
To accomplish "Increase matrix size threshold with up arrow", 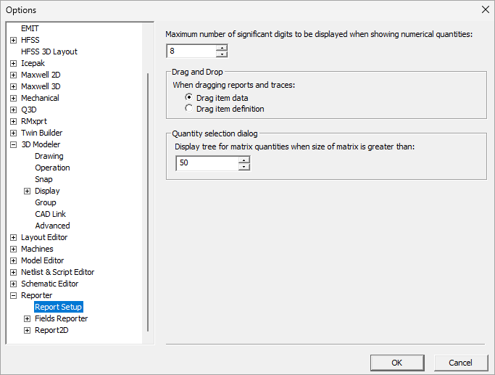I will click(244, 160).
